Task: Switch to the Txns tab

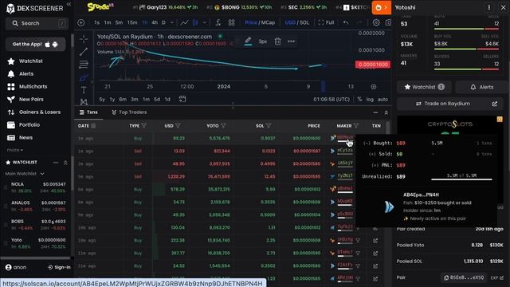Action: coord(88,112)
